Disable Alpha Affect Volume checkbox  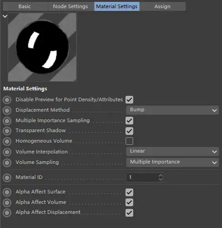[x=129, y=203]
